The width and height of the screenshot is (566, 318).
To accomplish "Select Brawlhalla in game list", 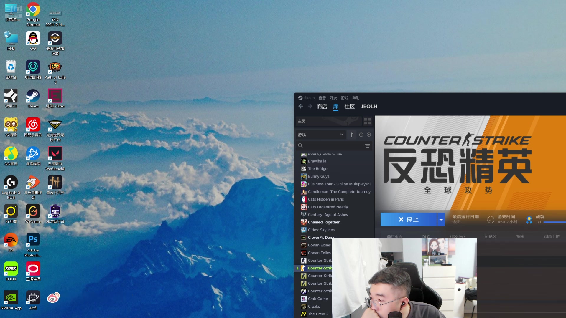I will pos(334,161).
